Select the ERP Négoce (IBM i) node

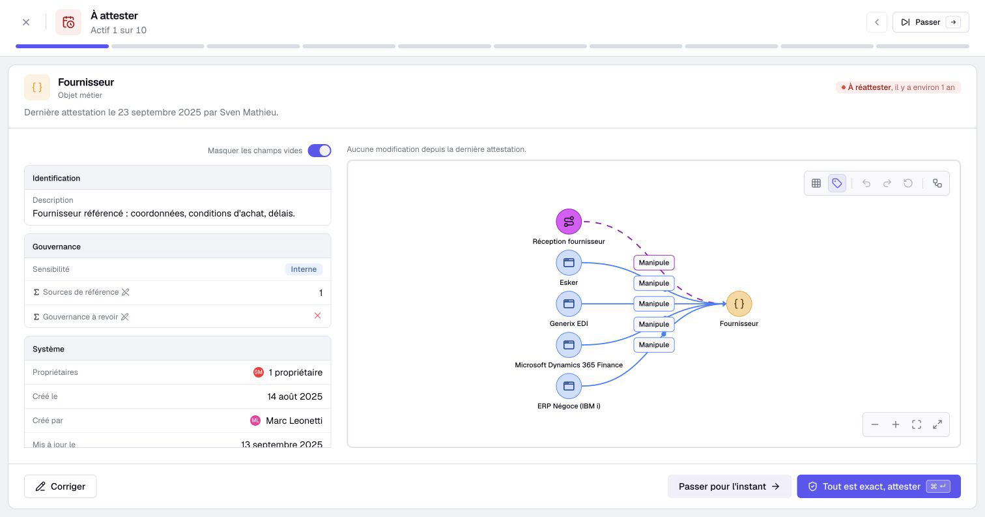pos(569,386)
